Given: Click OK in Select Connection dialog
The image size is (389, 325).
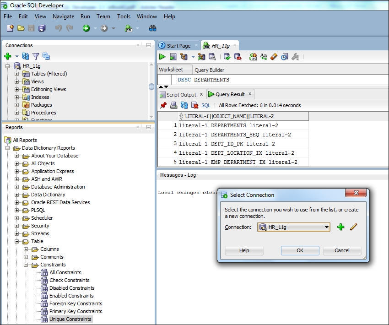Looking at the screenshot, I should point(300,250).
